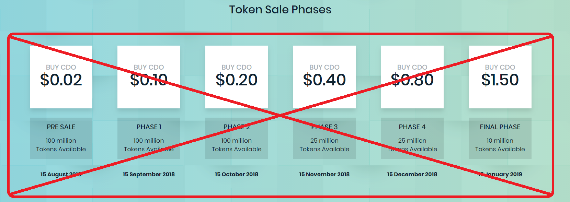Screen dimensions: 570x202
Task: Select the PHASE 4 tokens info box
Action: click(412, 138)
